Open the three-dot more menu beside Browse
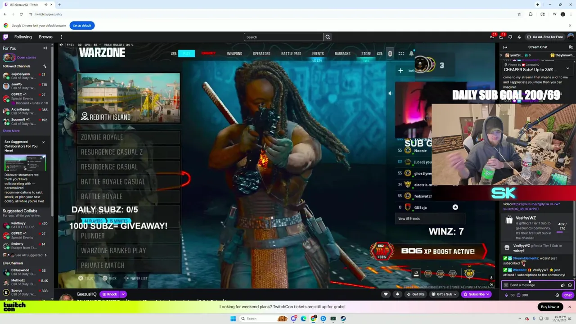The height and width of the screenshot is (324, 576). [x=61, y=37]
